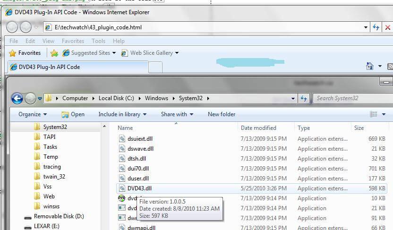Expand the arrow after System32 breadcrumb
This screenshot has width=393, height=230.
click(208, 98)
